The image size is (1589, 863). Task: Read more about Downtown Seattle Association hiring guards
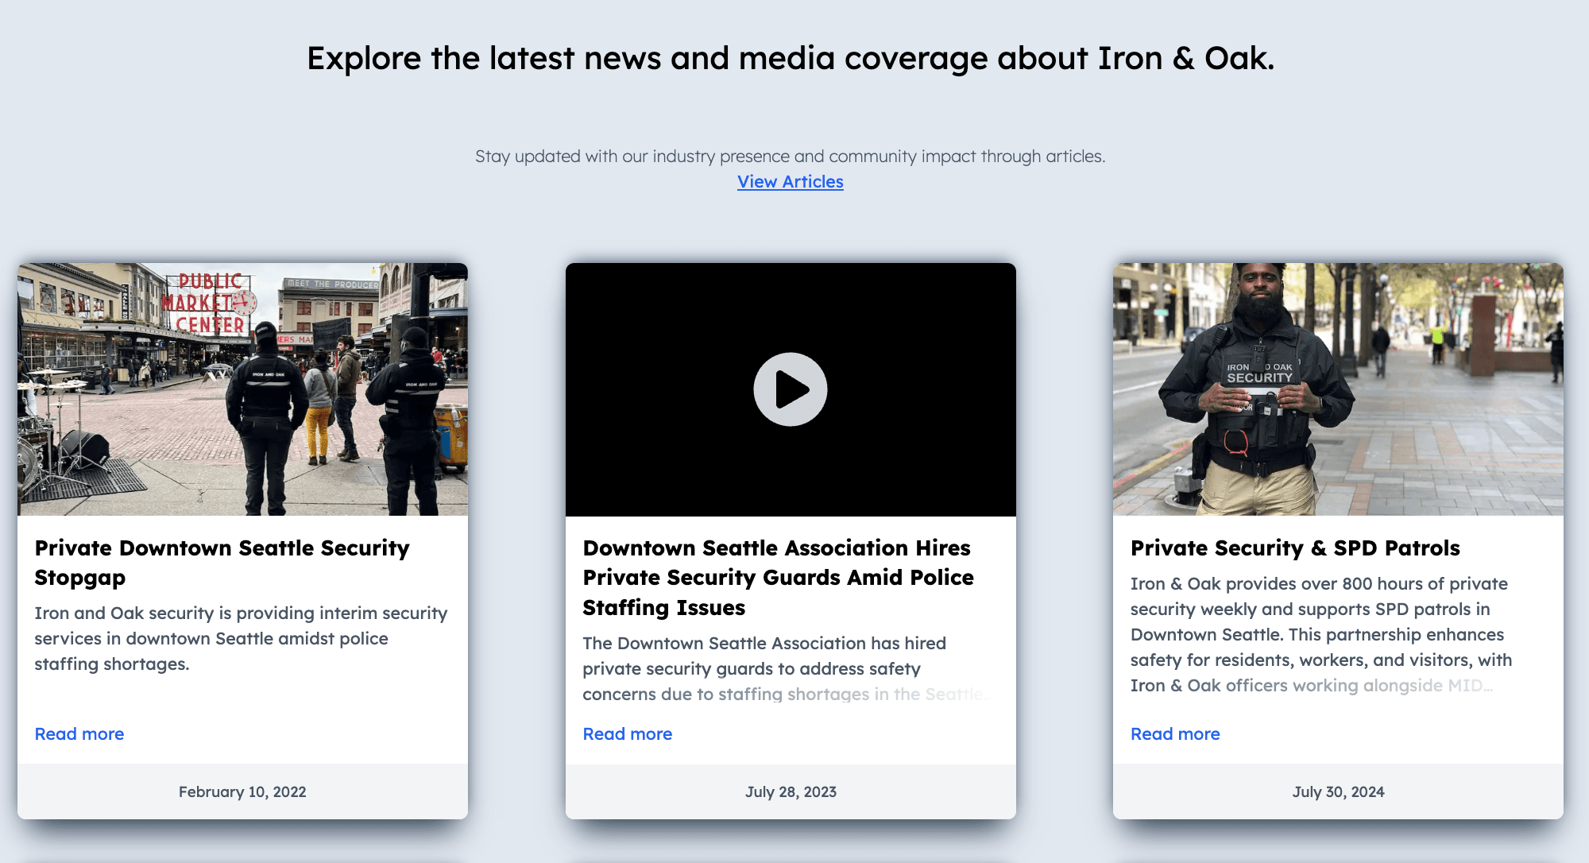[x=628, y=734]
